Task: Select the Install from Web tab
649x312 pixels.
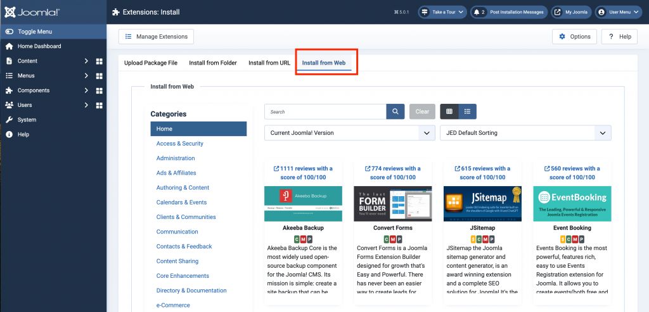Action: [x=324, y=63]
